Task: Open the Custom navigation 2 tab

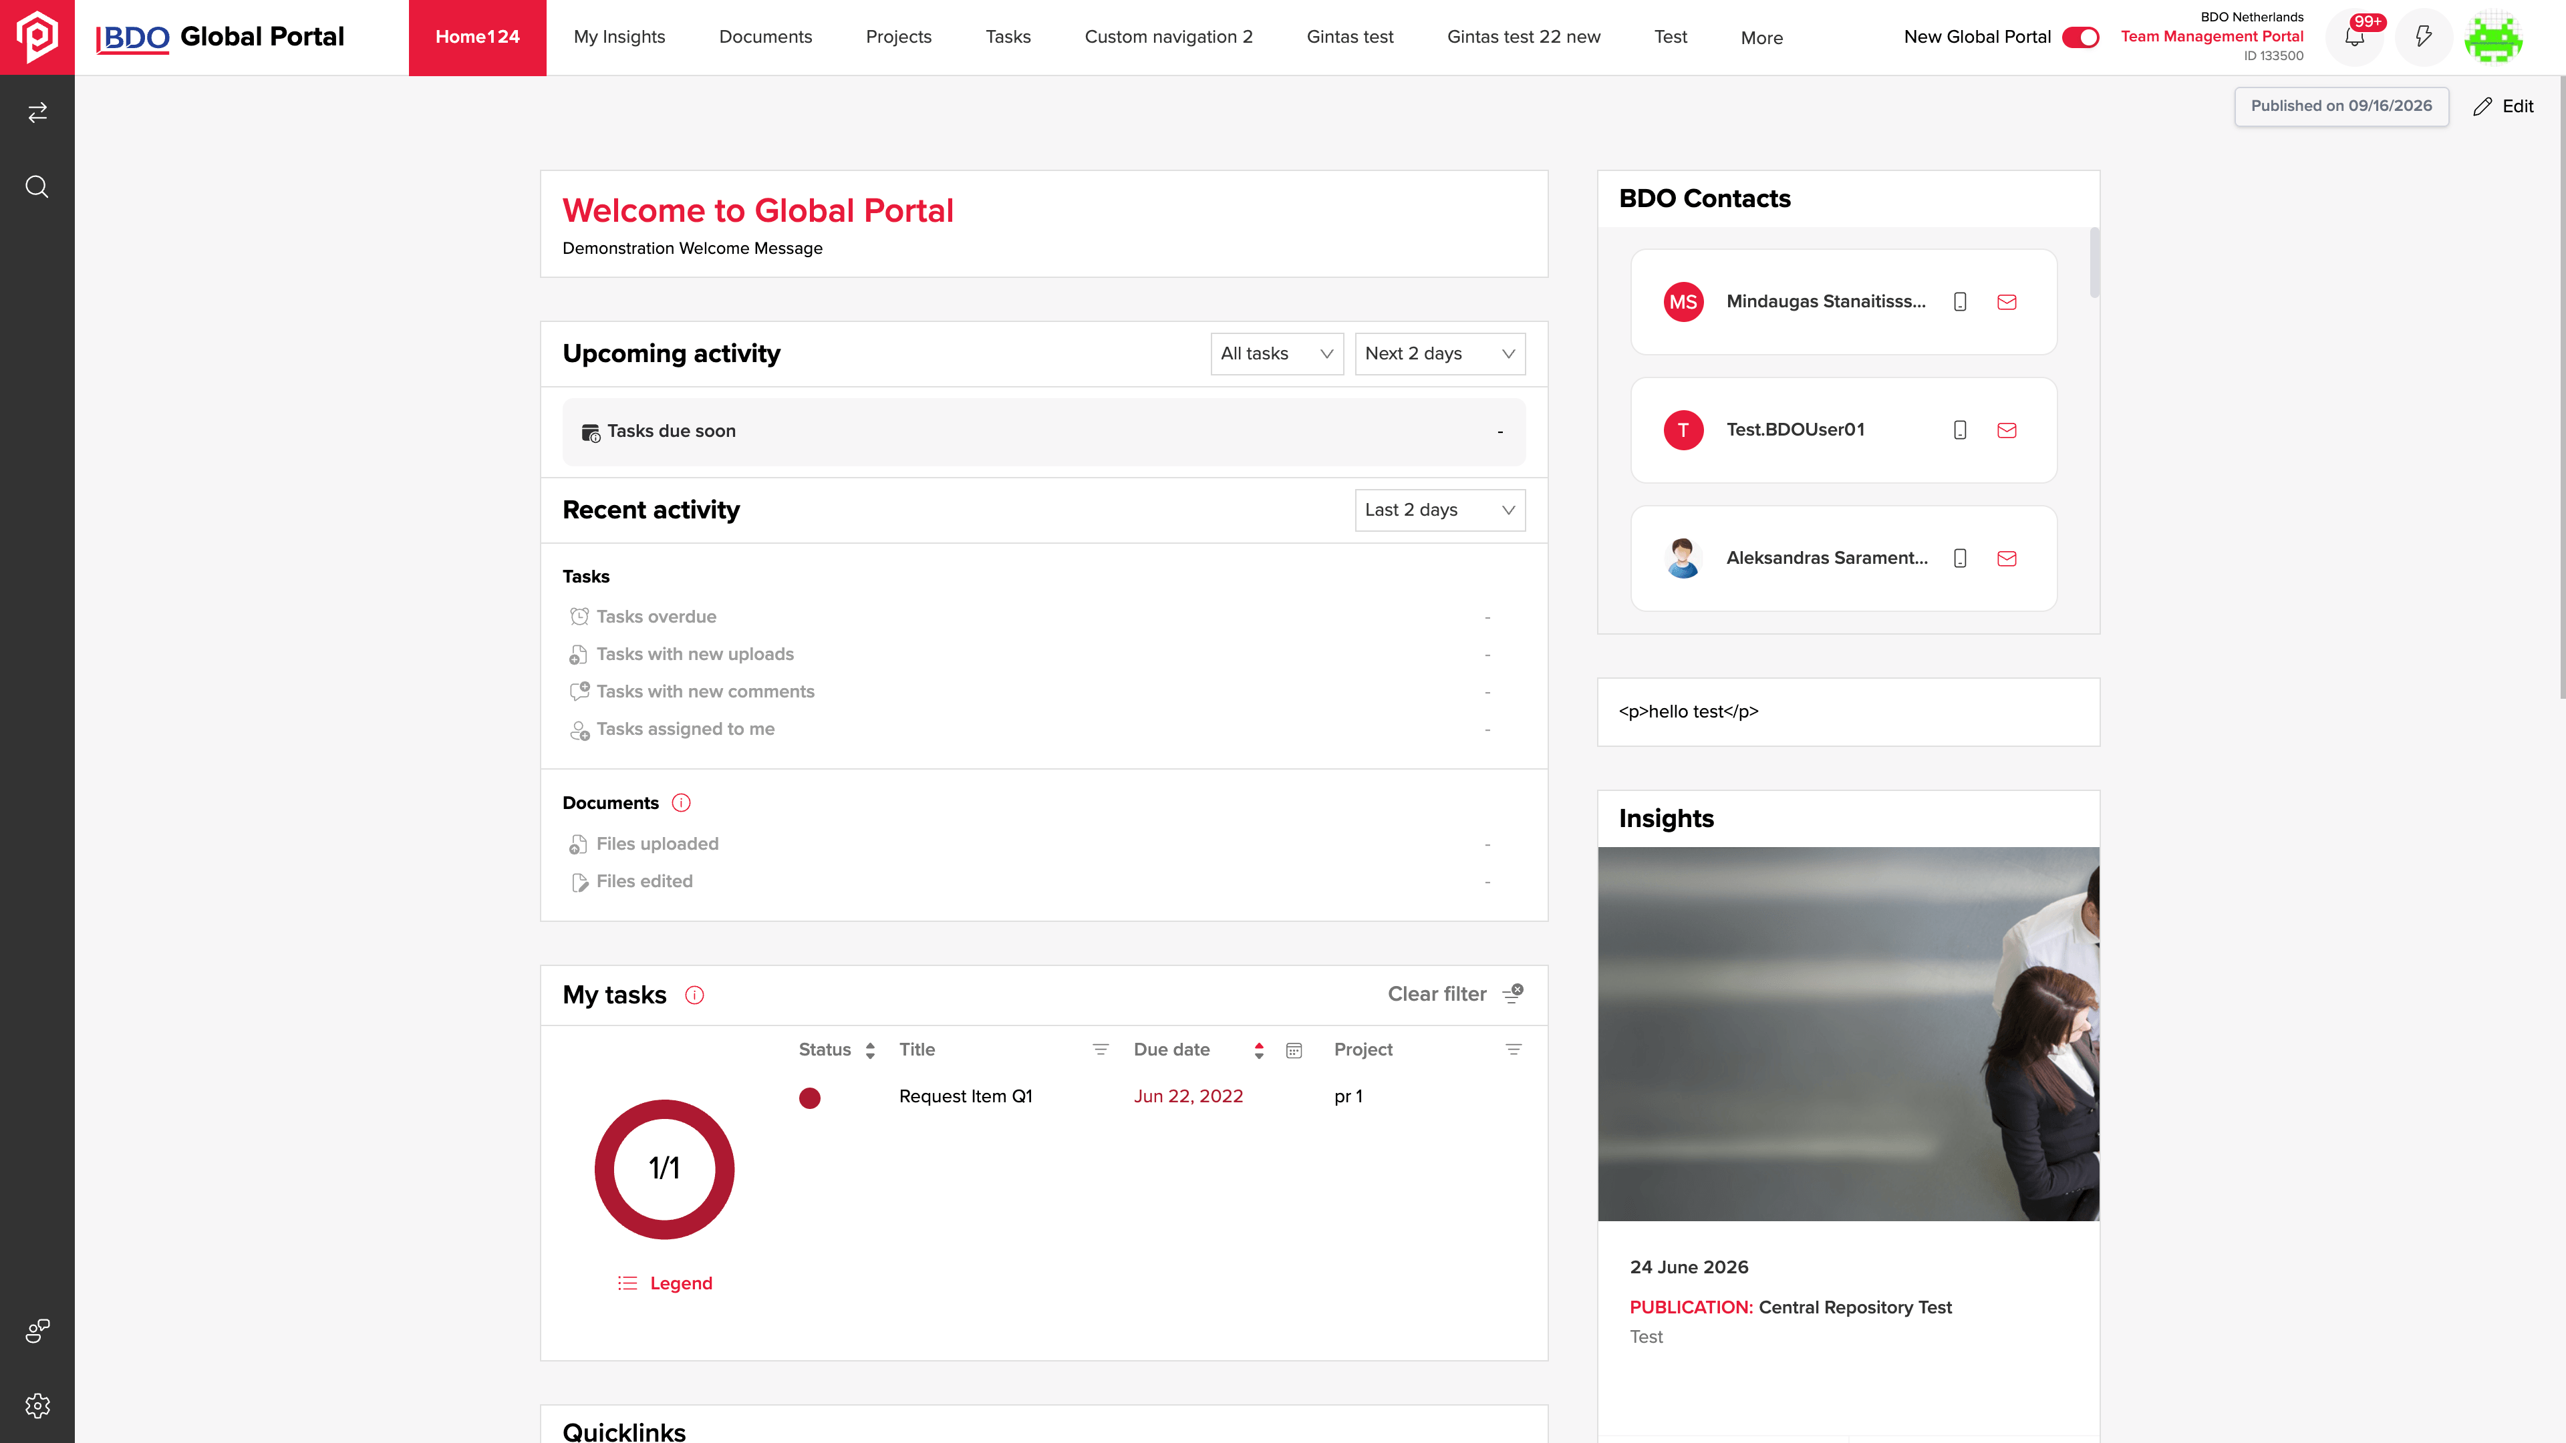Action: [x=1169, y=38]
